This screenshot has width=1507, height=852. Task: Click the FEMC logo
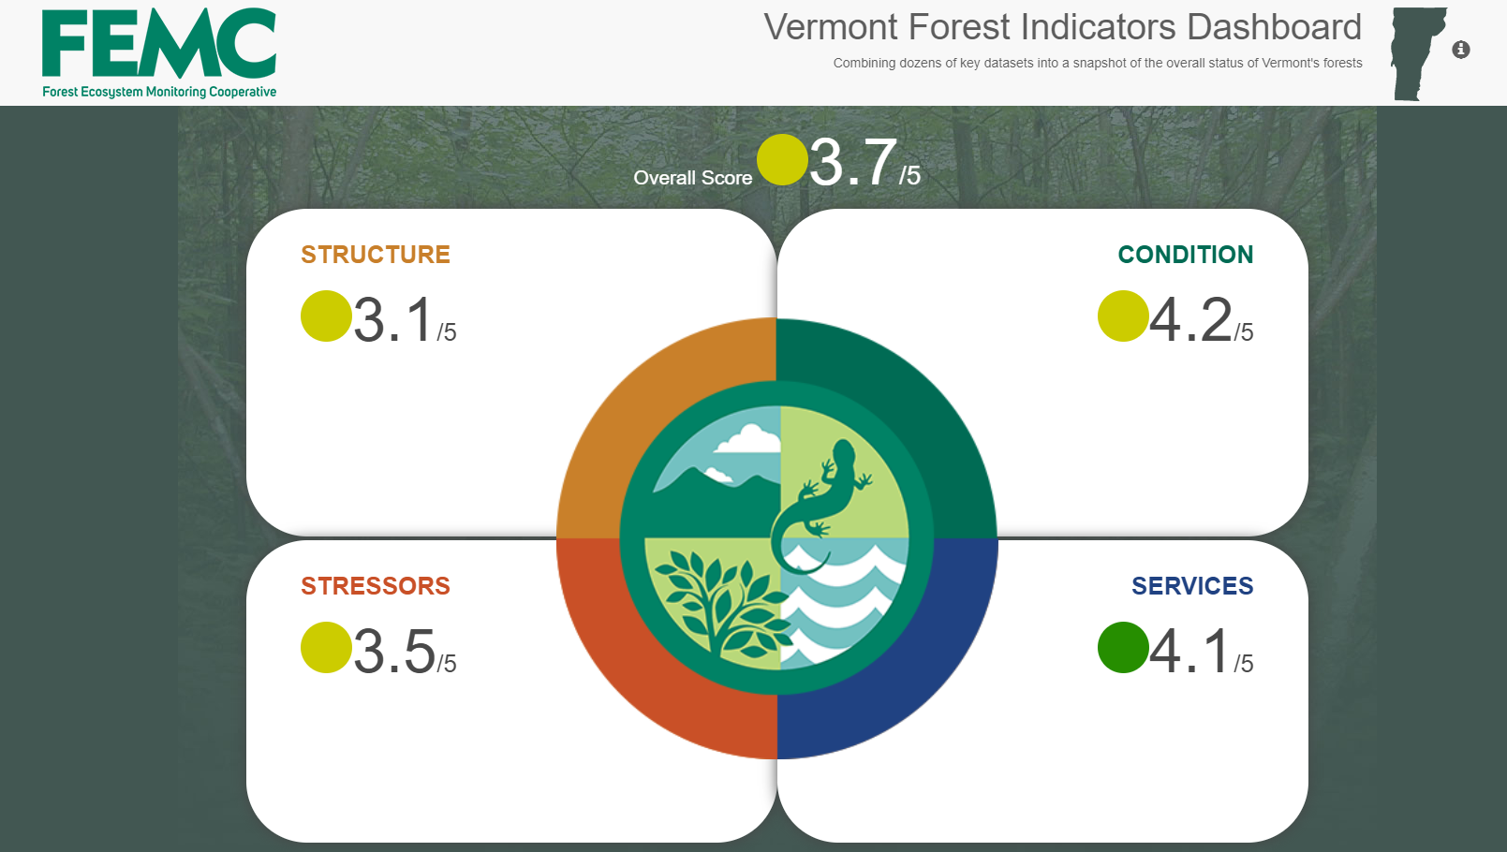point(159,52)
